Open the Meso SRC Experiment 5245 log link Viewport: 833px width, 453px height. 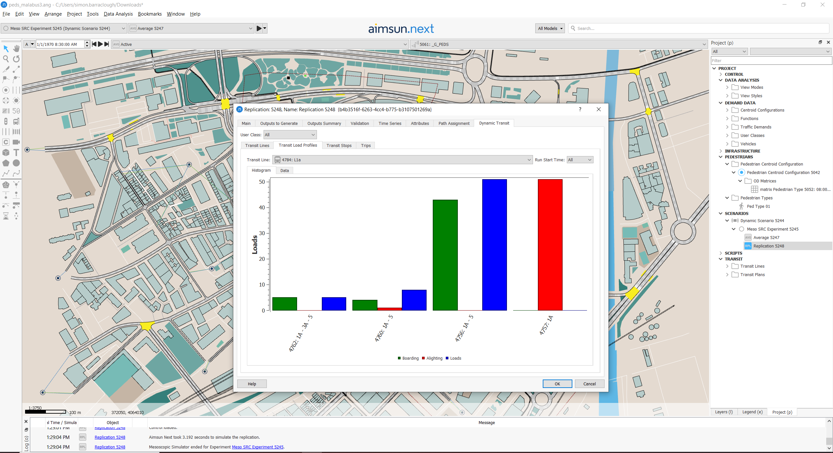coord(257,447)
